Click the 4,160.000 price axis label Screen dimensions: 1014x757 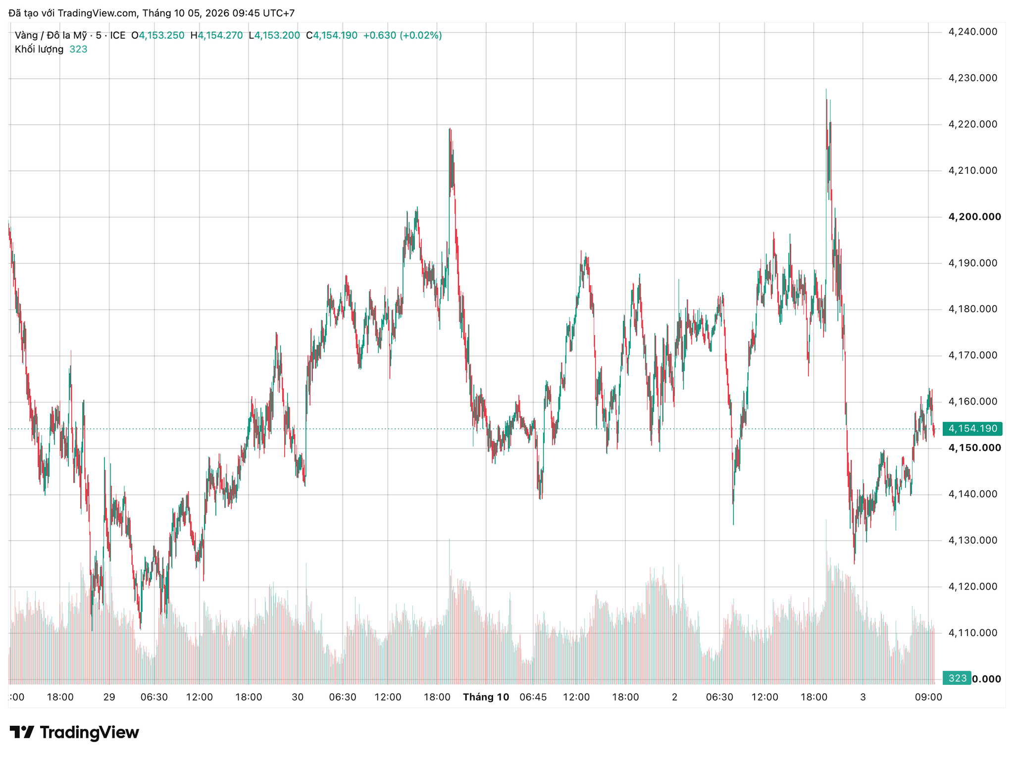tap(972, 402)
